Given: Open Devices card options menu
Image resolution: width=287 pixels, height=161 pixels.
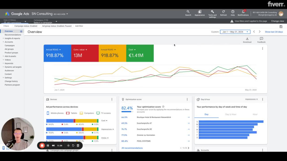Looking at the screenshot, I should pyautogui.click(x=112, y=99).
